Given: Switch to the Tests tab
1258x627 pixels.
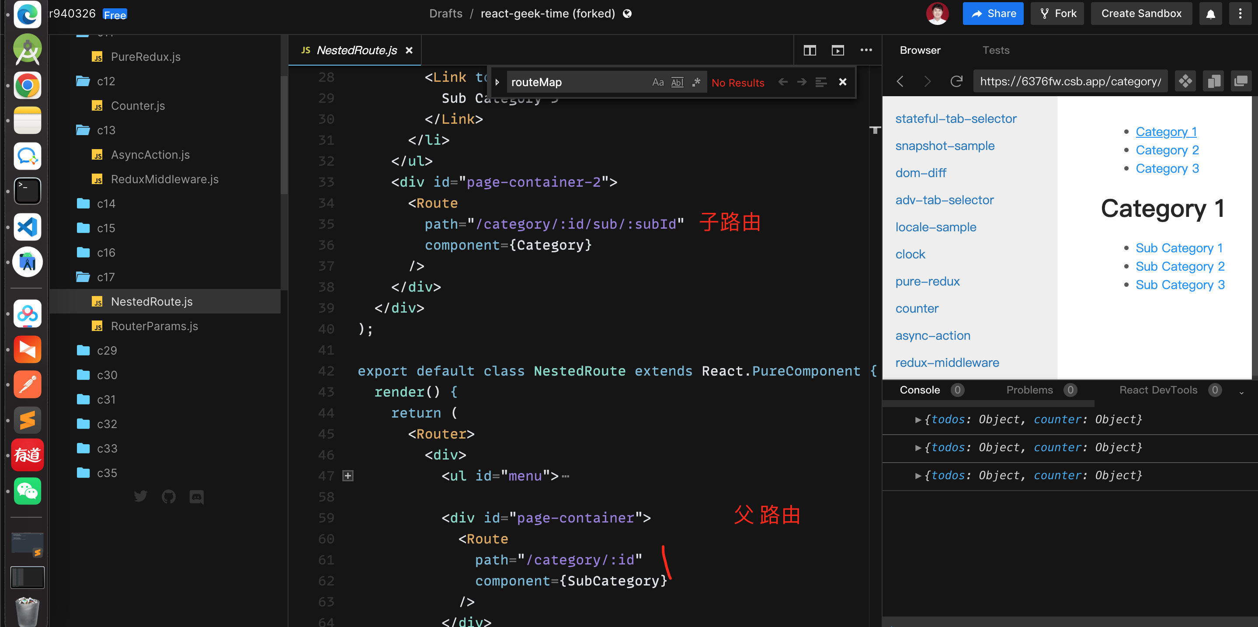Looking at the screenshot, I should point(995,50).
